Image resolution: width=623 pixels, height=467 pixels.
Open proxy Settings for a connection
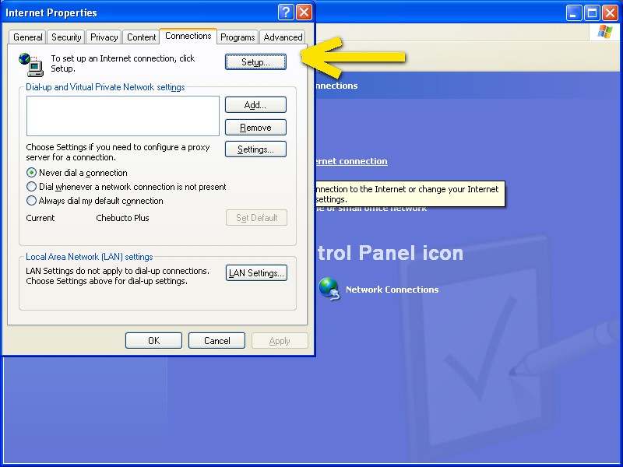[x=255, y=149]
